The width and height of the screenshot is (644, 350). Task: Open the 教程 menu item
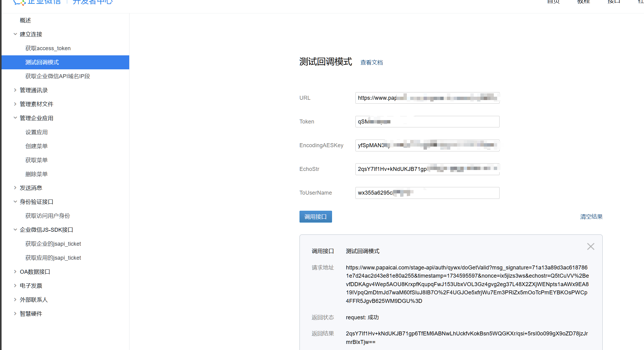pos(583,2)
